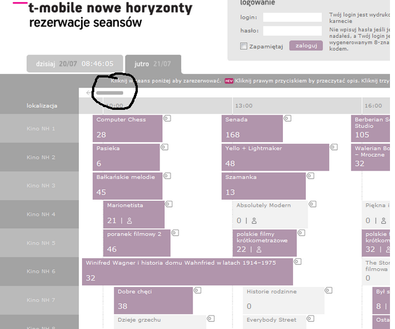Click the tag icon next to Dobre chęci

197,290
